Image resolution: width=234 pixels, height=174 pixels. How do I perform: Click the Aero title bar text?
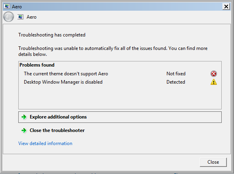click(17, 7)
